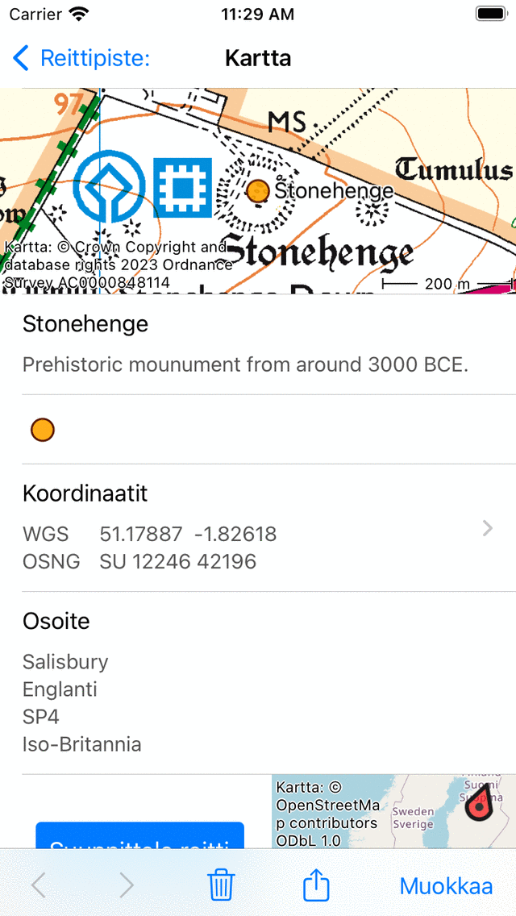Tap the blue square monument symbol
This screenshot has width=516, height=916.
183,187
